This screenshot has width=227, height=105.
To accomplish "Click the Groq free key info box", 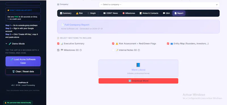I will [x=23, y=18].
